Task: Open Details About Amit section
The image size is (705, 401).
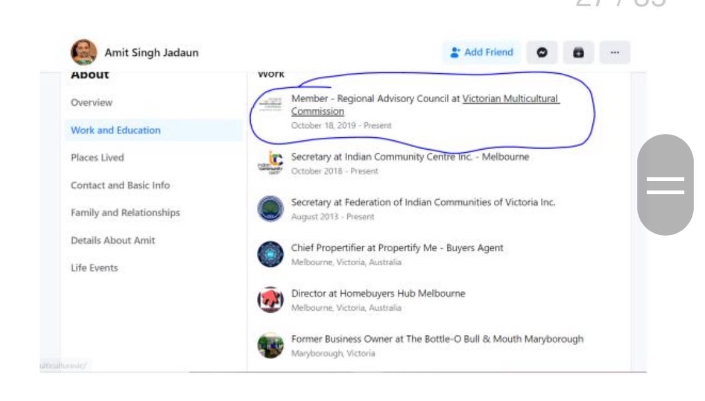Action: (x=113, y=241)
